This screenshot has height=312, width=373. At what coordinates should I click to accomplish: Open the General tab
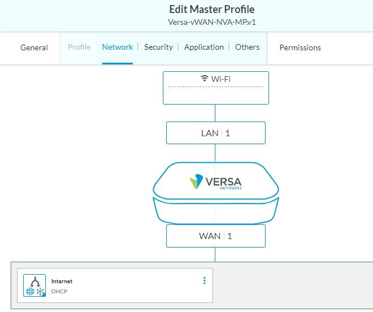34,47
